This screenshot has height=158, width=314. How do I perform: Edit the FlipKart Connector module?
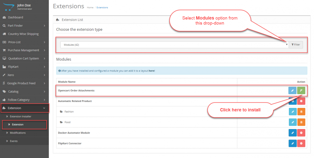tap(293, 143)
